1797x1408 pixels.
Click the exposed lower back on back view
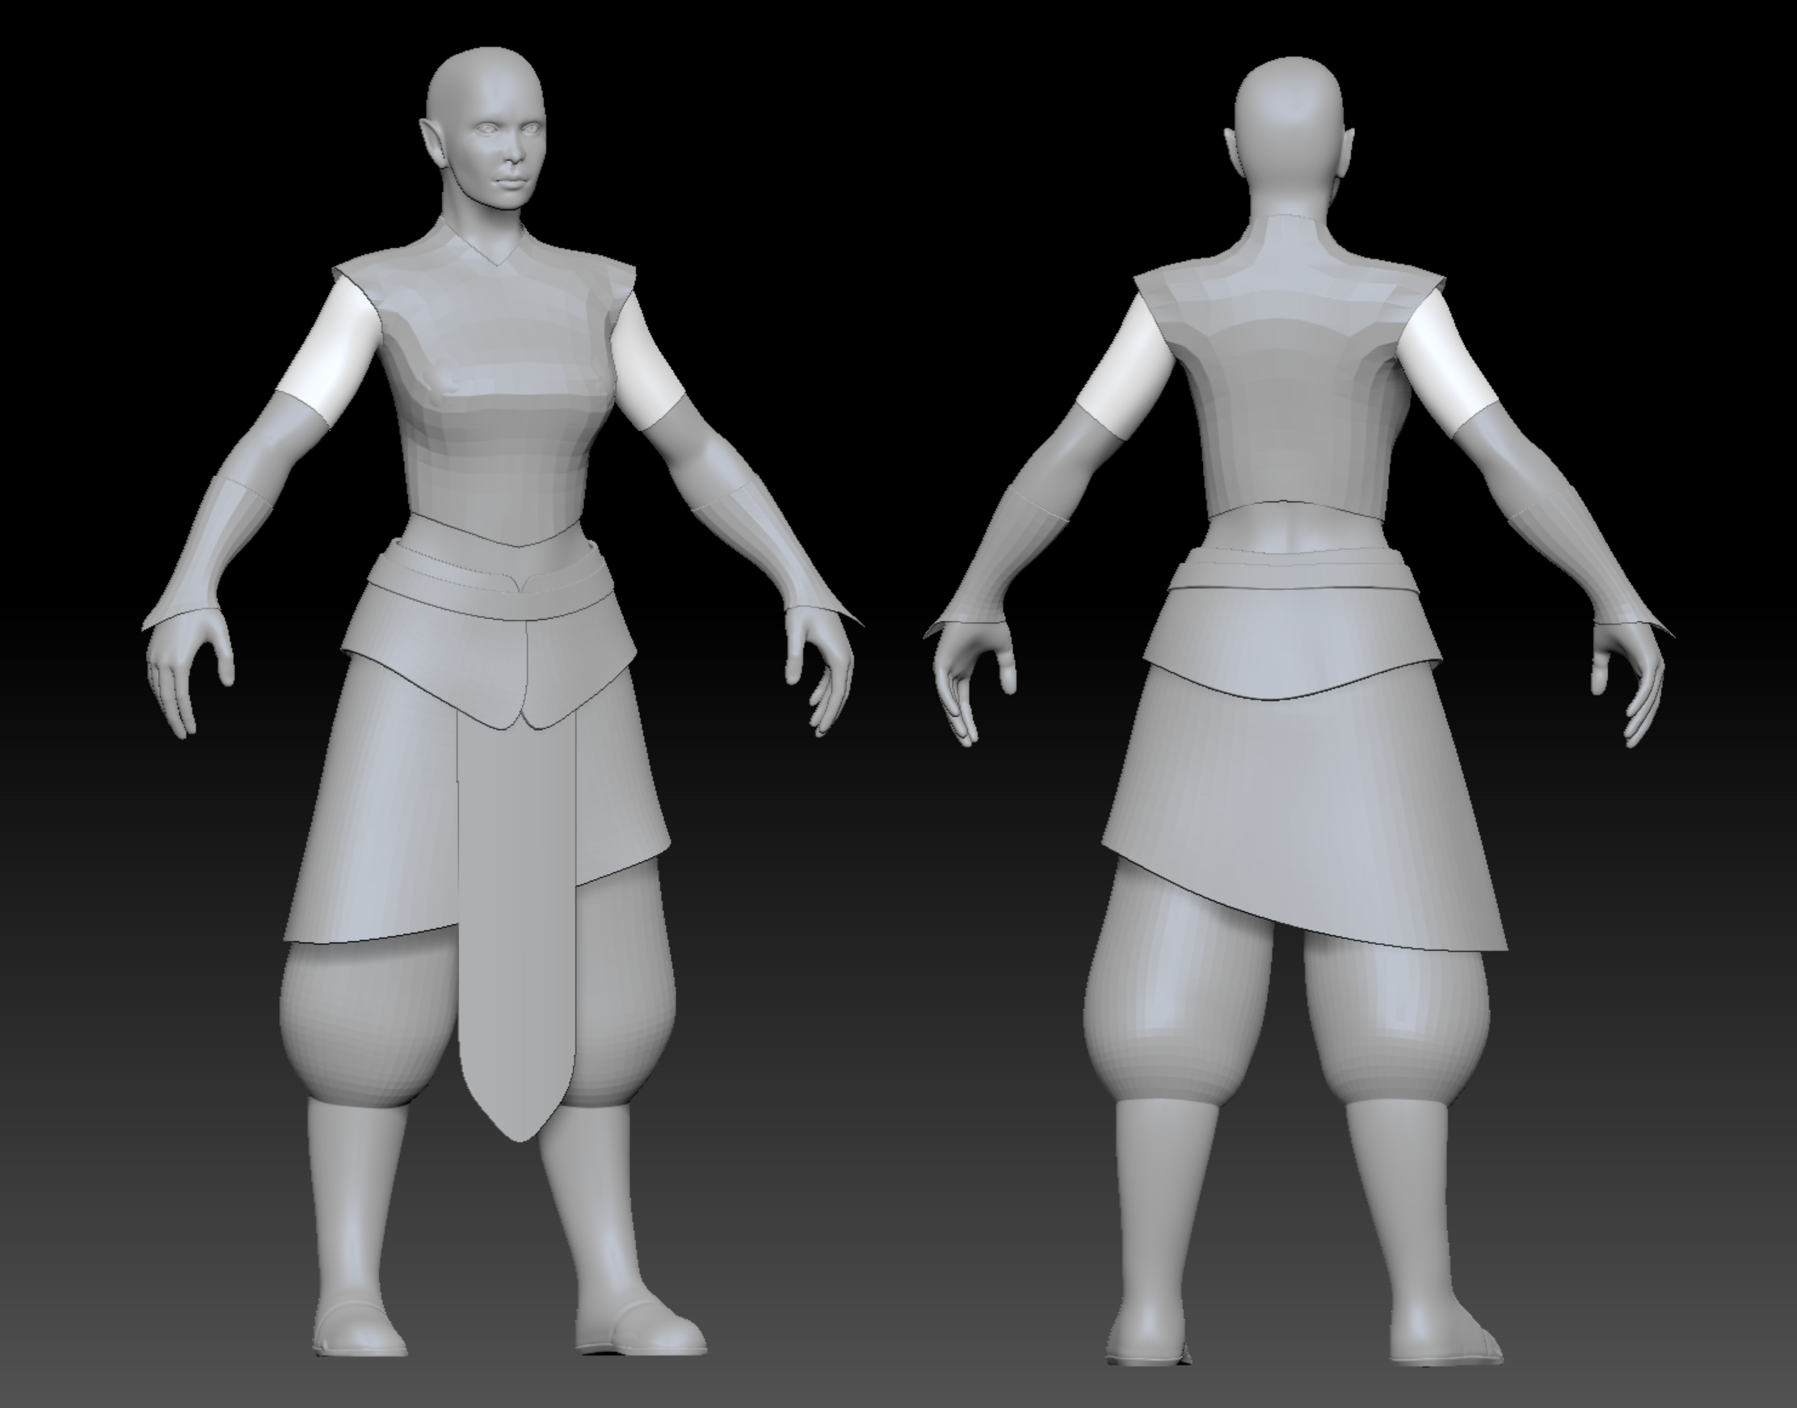coord(1290,532)
